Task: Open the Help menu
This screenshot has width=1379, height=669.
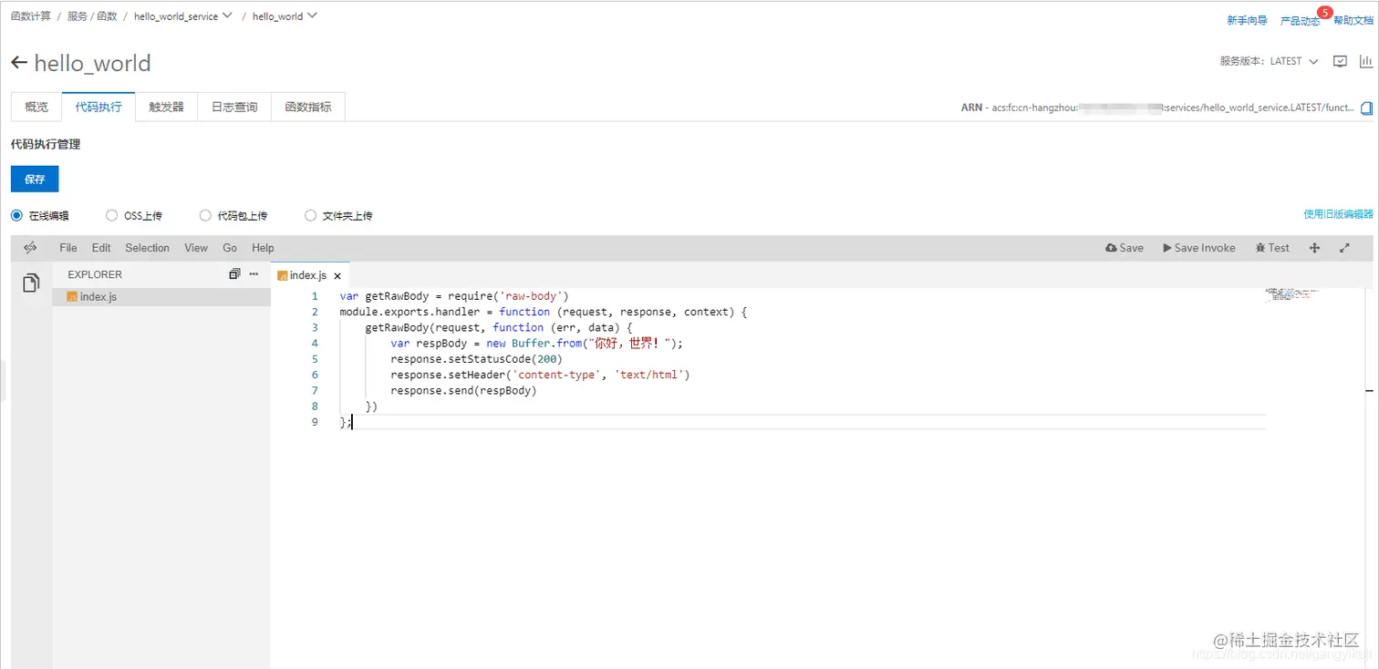Action: point(263,248)
